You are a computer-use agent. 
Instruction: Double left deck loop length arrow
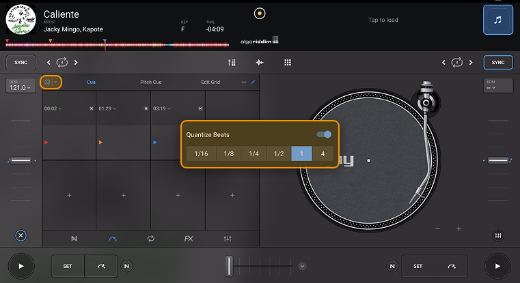click(76, 62)
